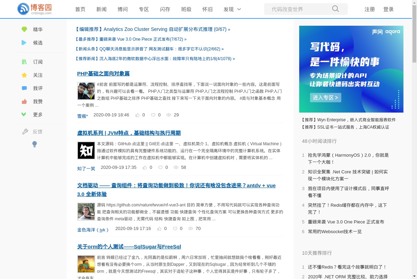Click view-count eye icon showing 58

pyautogui.click(x=176, y=167)
